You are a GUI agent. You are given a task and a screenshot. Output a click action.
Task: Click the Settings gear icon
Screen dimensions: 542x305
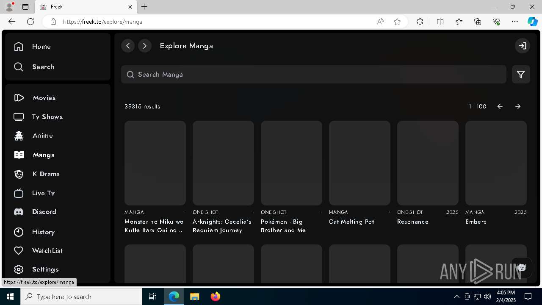click(19, 269)
